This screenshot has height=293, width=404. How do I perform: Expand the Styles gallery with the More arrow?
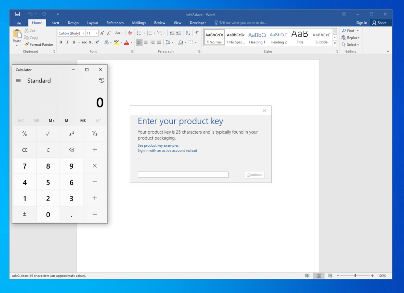click(x=335, y=43)
